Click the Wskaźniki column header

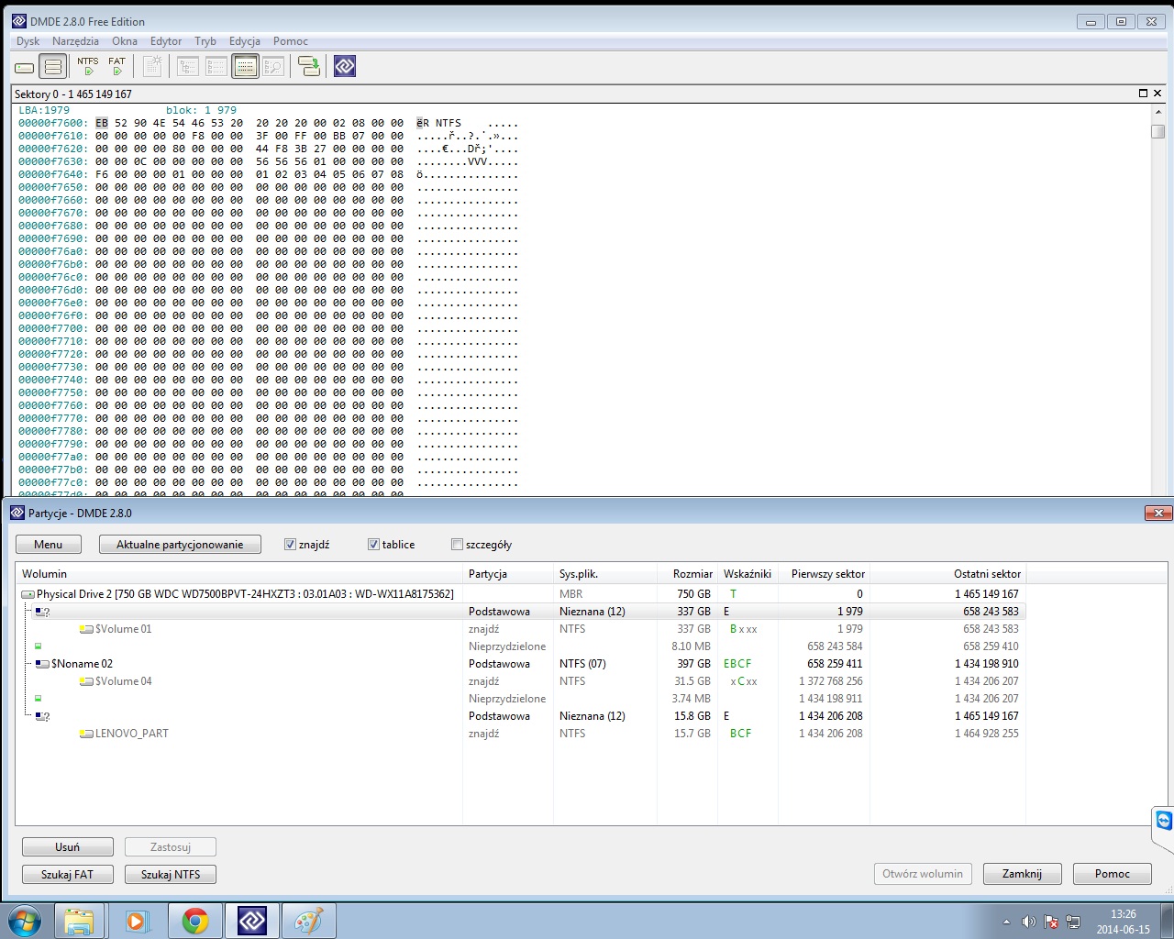click(x=748, y=574)
